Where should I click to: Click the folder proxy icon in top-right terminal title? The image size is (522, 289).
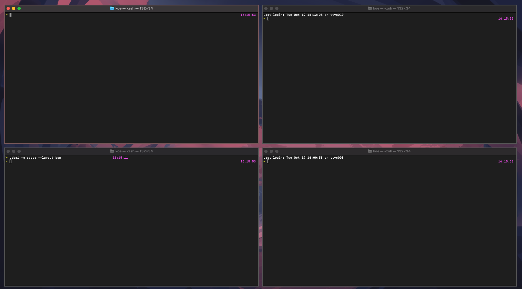370,8
